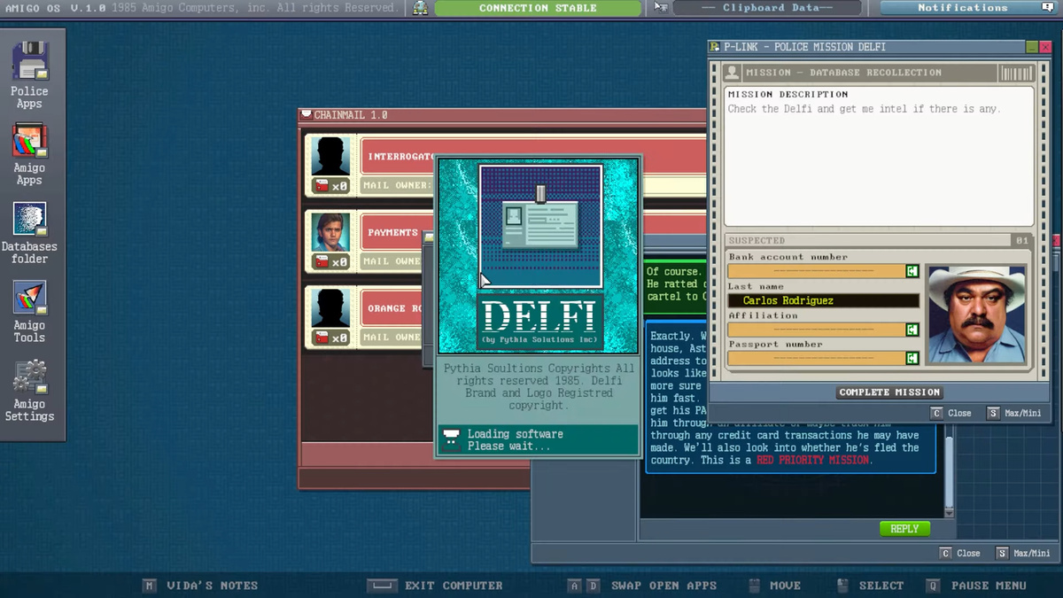Click the spacebar key icon for Exit Computer

pos(382,586)
